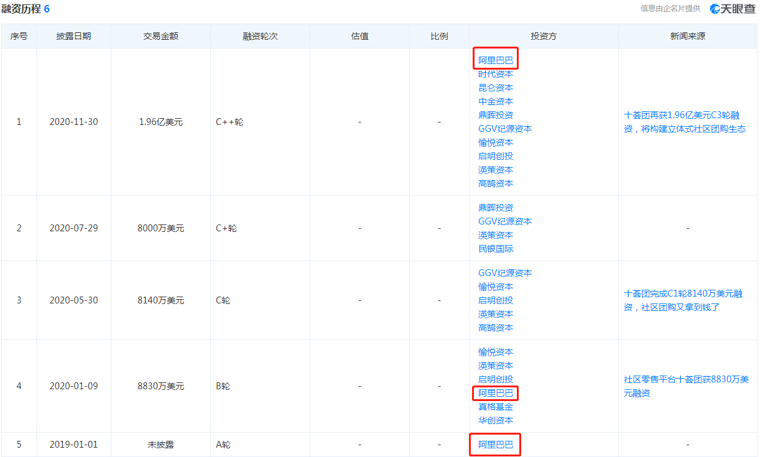Open 阿里巴巴 in the A轮 row
760x457 pixels.
496,445
